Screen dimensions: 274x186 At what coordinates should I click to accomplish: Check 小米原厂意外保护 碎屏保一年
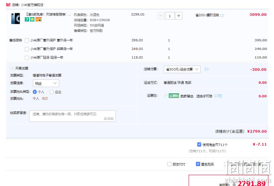pos(27,49)
